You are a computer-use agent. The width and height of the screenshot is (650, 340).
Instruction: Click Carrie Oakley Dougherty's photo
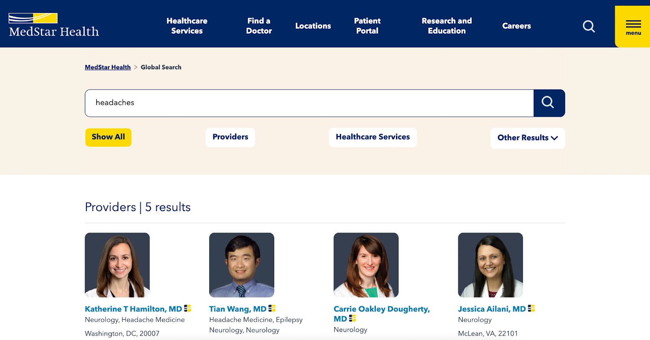point(366,265)
